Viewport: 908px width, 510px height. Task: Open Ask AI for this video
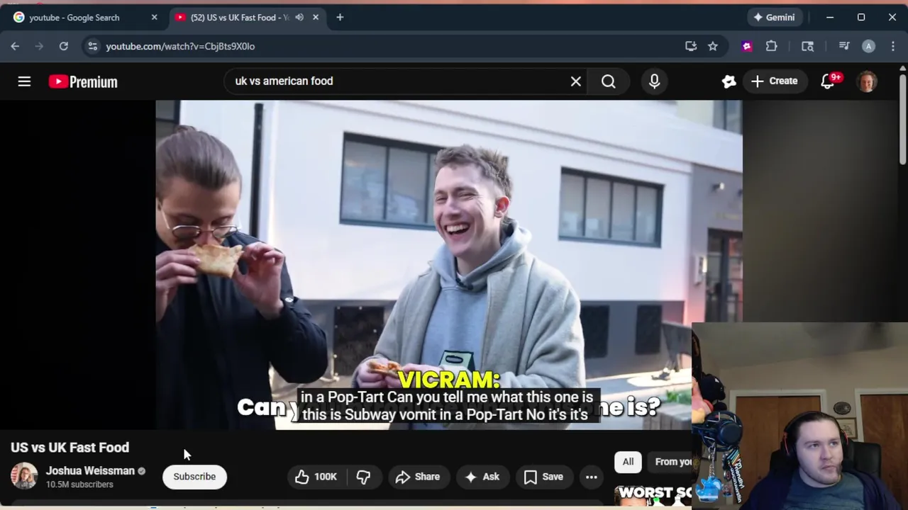pos(482,477)
